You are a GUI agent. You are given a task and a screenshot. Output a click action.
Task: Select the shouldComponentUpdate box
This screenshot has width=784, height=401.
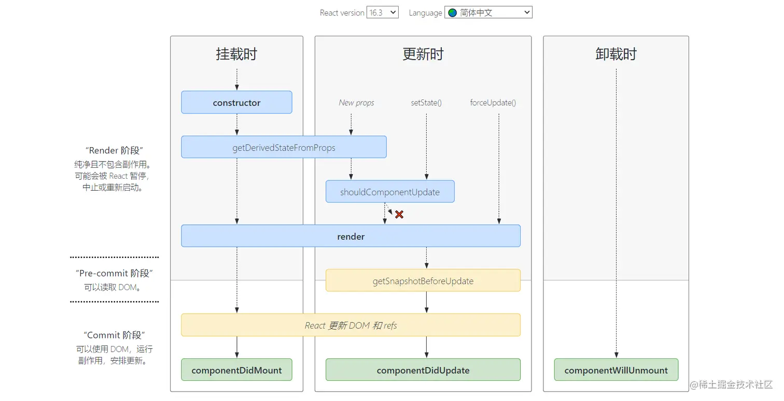click(x=390, y=192)
